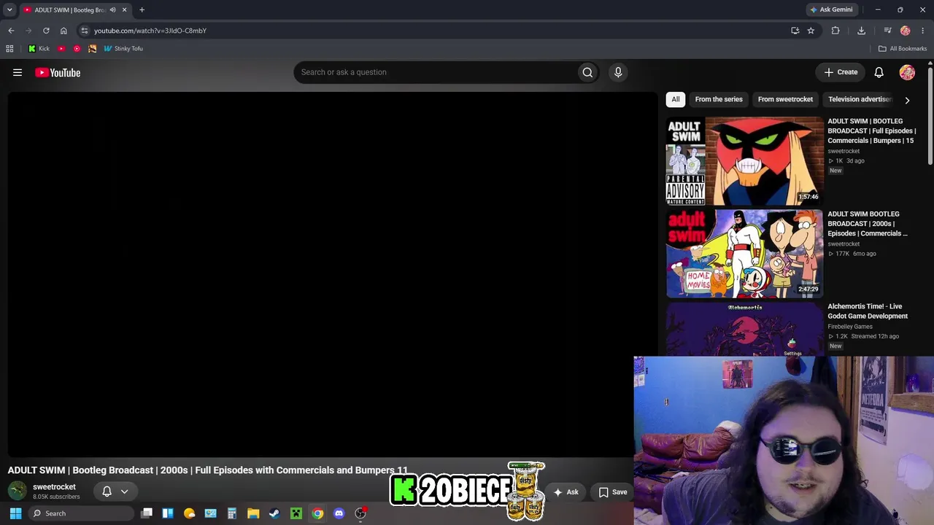Click the YouTube search input field
Viewport: 934px width, 525px height.
[435, 72]
